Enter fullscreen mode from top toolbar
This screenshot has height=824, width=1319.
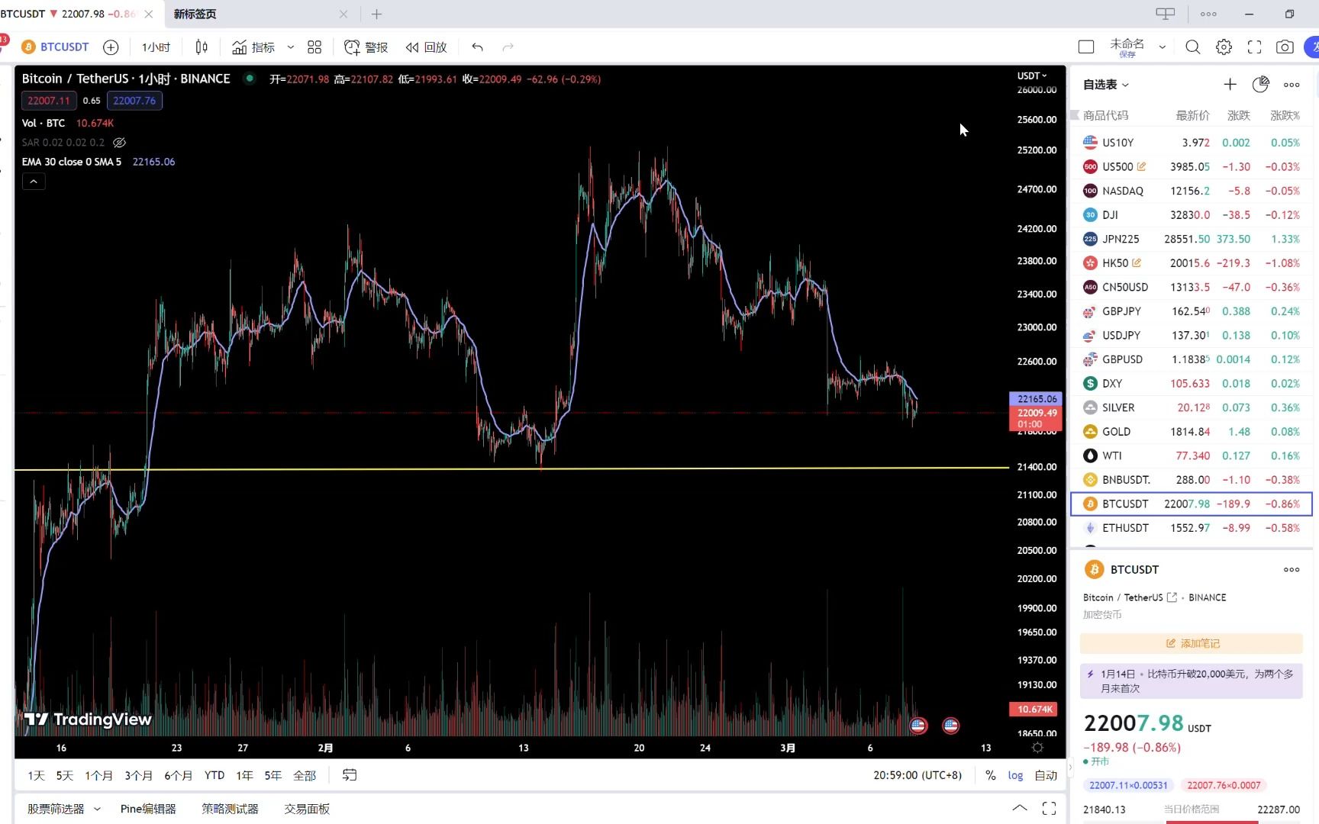[x=1254, y=47]
